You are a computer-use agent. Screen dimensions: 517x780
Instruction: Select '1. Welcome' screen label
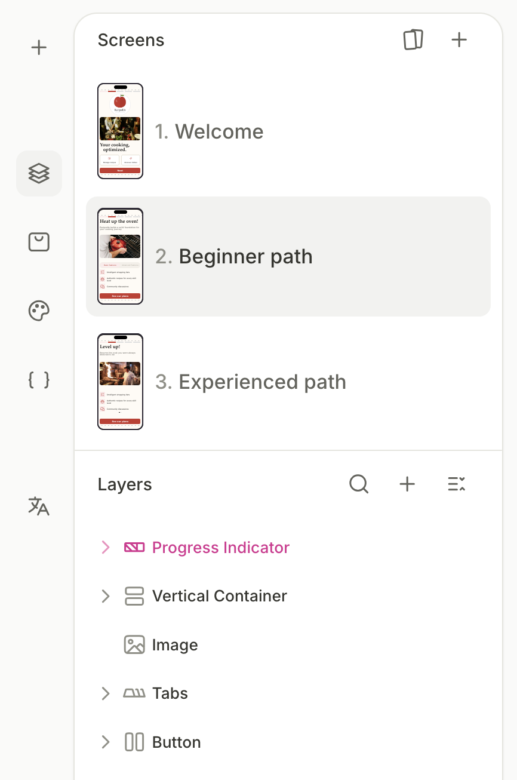tap(209, 131)
